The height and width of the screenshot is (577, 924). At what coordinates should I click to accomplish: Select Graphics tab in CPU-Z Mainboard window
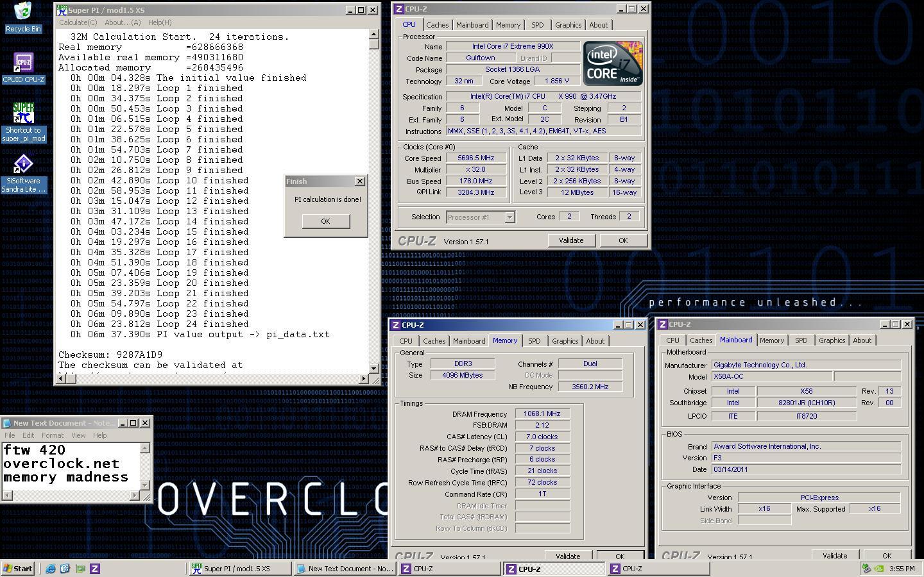pyautogui.click(x=832, y=340)
